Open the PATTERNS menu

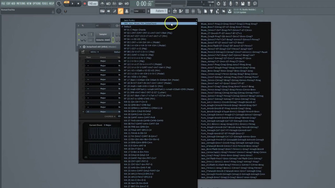[21, 3]
